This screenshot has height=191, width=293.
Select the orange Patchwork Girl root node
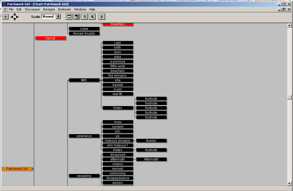[17, 169]
